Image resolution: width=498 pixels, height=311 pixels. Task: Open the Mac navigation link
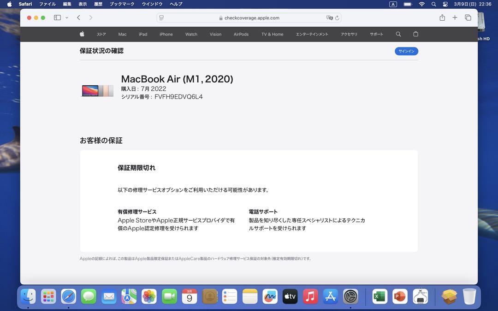point(122,34)
